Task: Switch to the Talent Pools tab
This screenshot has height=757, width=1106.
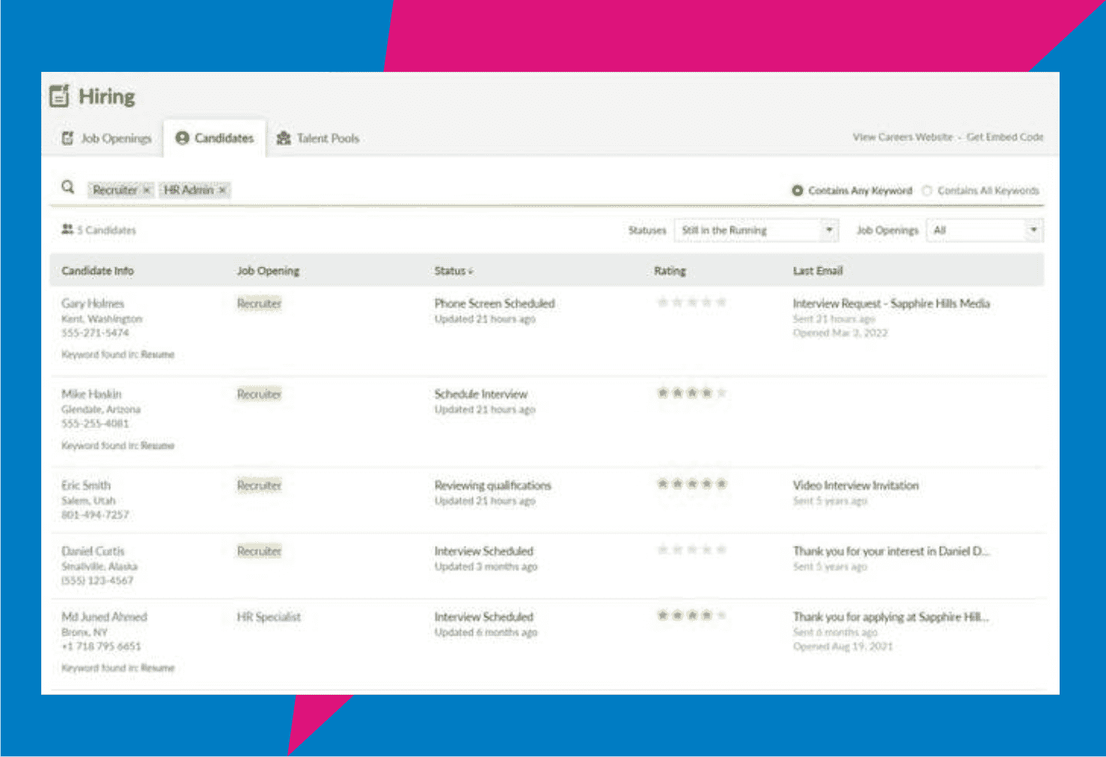Action: (x=318, y=139)
